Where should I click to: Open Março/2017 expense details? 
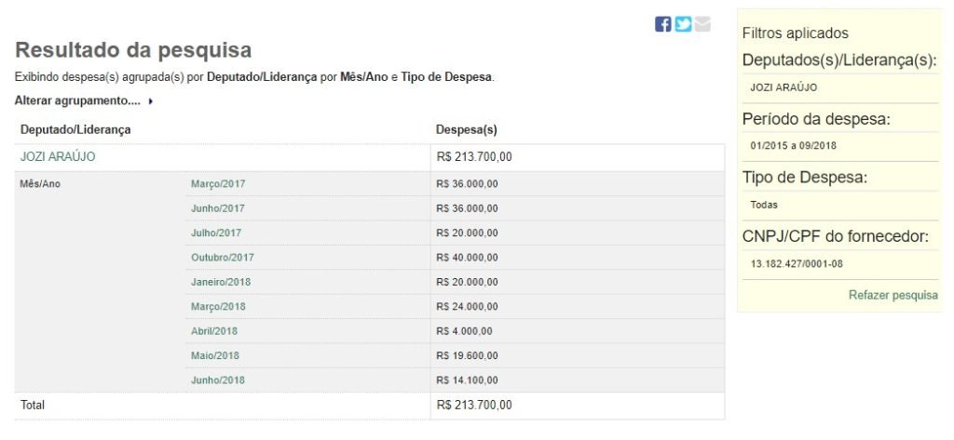218,183
